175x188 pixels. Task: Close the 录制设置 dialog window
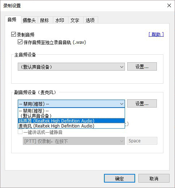[x=169, y=5]
